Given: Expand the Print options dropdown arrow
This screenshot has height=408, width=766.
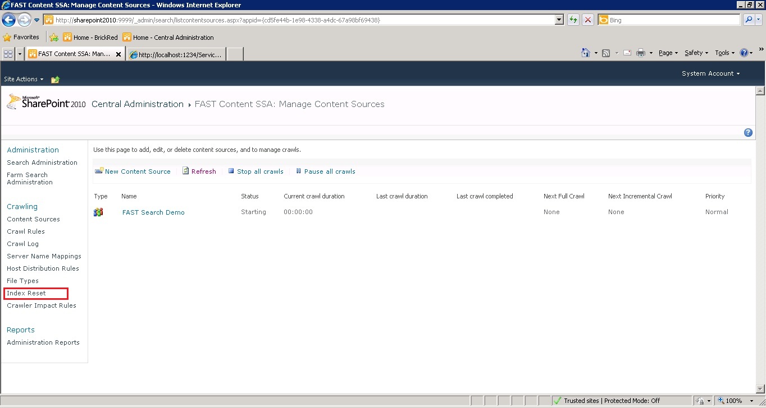Looking at the screenshot, I should (x=651, y=53).
